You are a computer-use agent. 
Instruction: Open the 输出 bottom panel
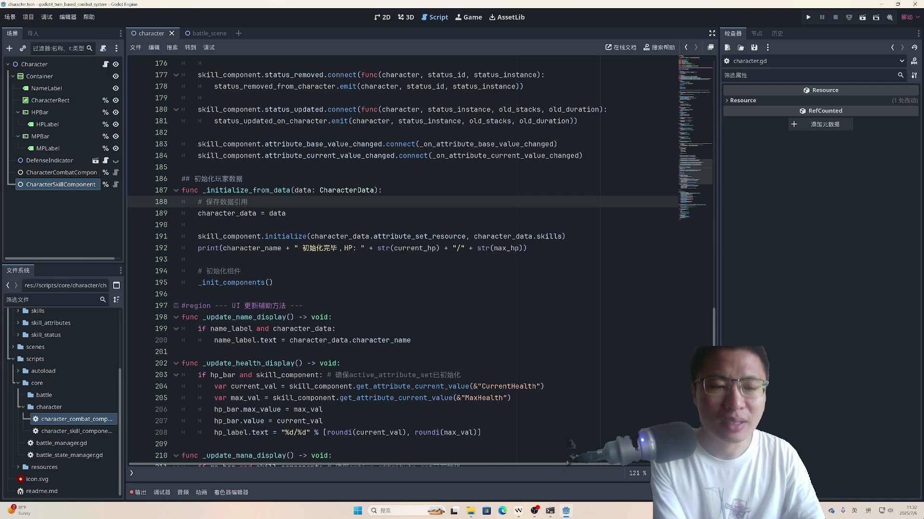coord(138,493)
